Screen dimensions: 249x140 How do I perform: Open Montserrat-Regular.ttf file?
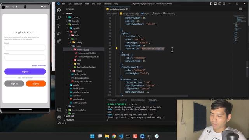[x=89, y=56]
